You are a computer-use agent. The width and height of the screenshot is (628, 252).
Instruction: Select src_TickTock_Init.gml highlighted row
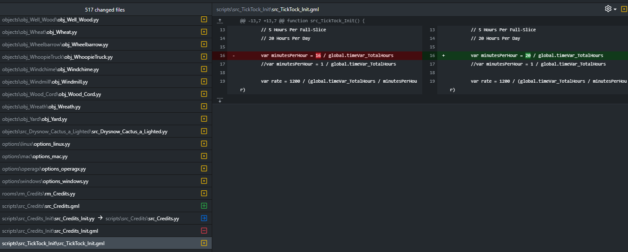(x=106, y=243)
